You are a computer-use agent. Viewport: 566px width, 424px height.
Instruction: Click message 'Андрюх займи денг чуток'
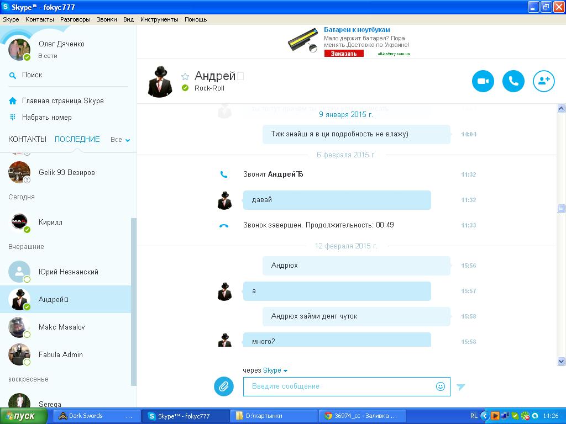[x=357, y=316]
